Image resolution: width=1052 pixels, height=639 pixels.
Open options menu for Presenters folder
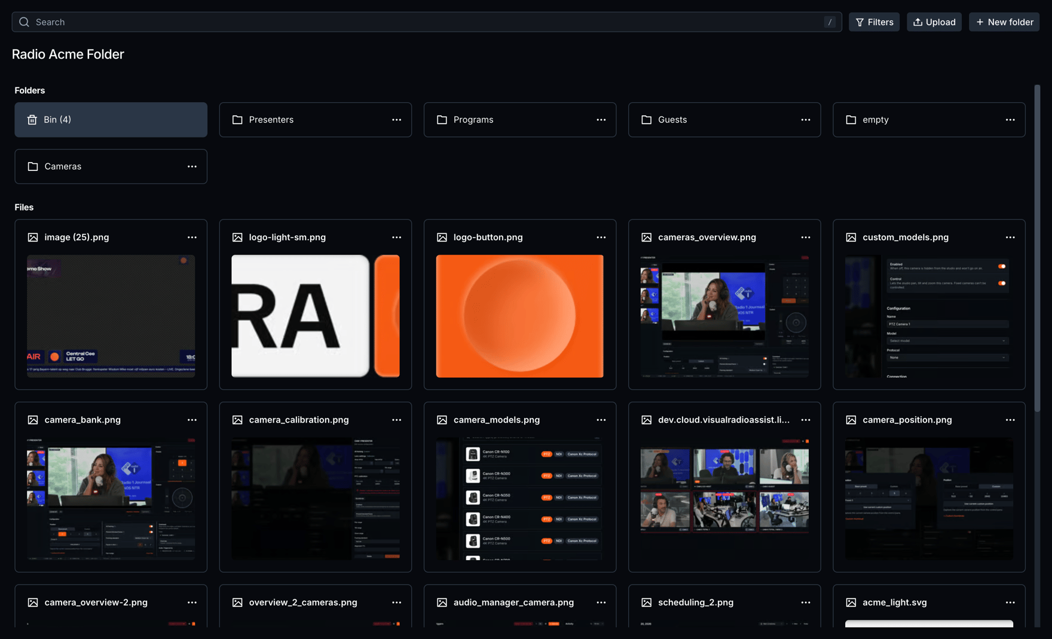(x=396, y=120)
